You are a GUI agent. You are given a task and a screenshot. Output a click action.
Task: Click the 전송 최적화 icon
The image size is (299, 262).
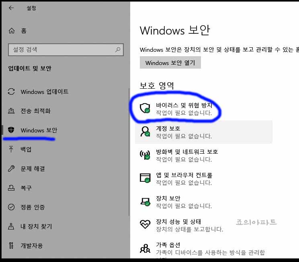click(11, 111)
